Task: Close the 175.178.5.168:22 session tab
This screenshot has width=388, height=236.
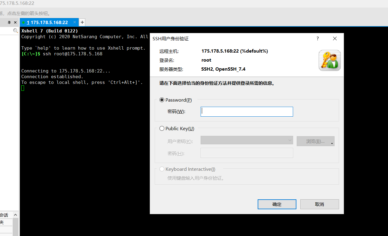Action: coord(75,22)
